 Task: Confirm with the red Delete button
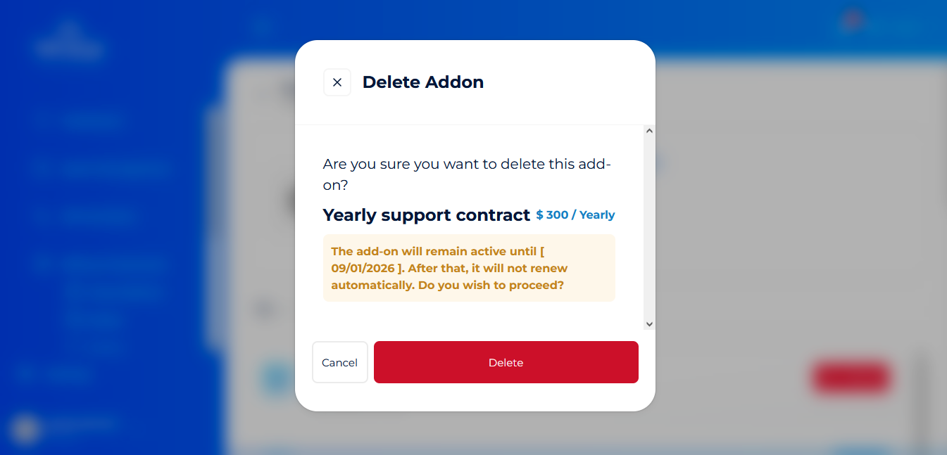point(506,362)
